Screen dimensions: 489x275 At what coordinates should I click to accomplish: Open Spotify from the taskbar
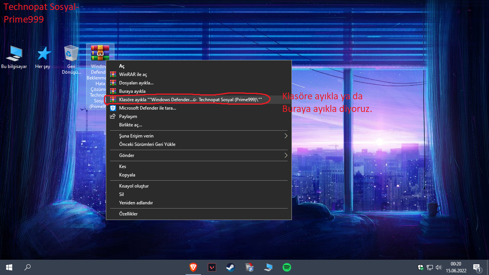(287, 267)
